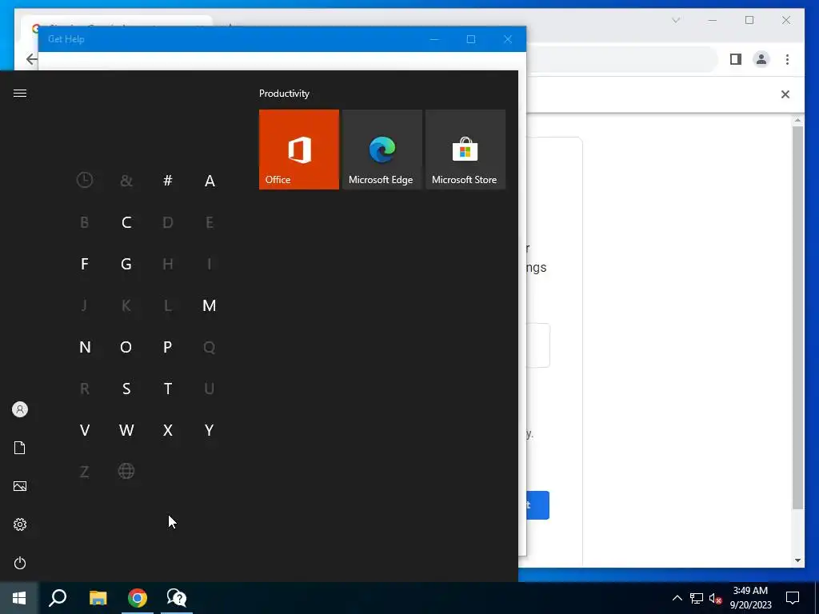Open notification center icon
Viewport: 819px width, 614px height.
(x=793, y=598)
